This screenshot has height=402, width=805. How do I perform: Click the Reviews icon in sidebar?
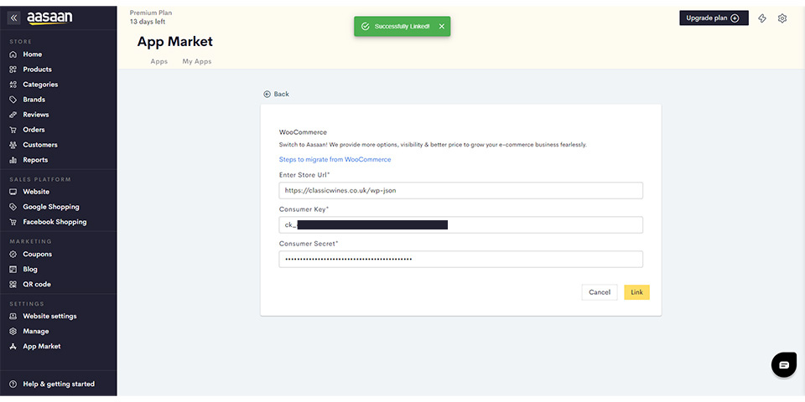coord(13,115)
